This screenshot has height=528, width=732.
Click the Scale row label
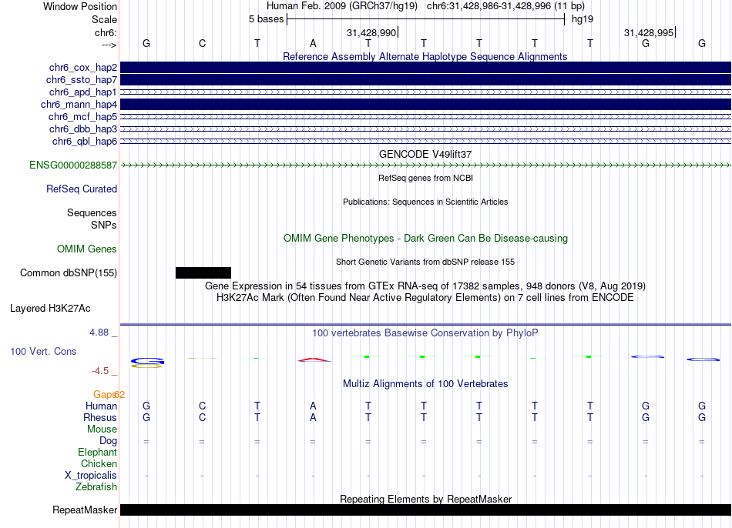tap(104, 19)
